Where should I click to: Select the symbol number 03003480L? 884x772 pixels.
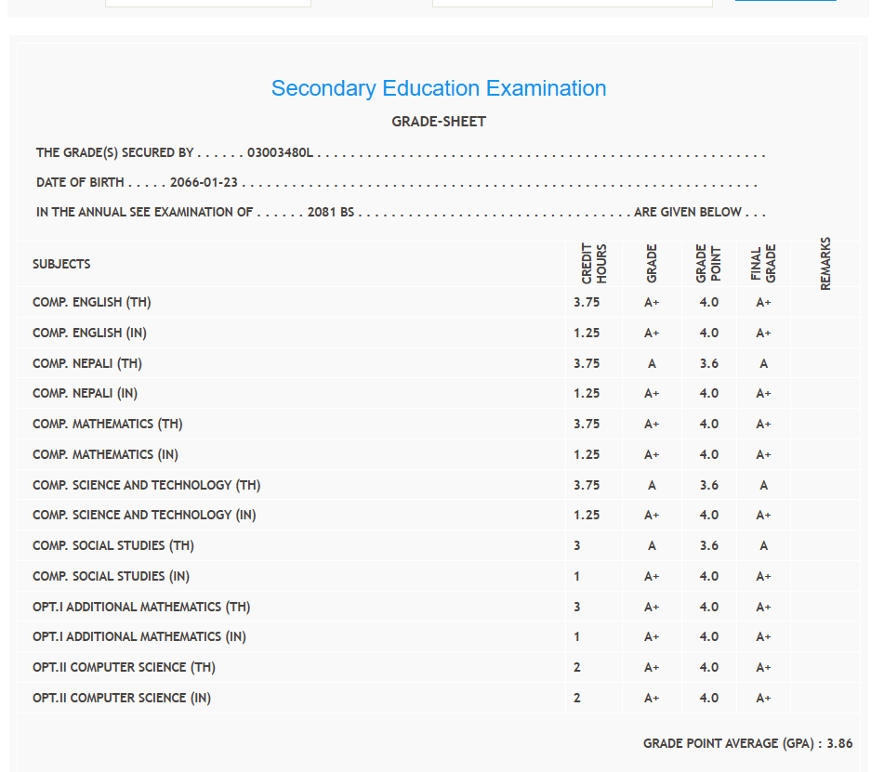click(281, 152)
